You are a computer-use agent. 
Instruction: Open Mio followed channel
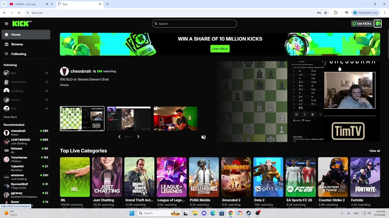(26, 73)
